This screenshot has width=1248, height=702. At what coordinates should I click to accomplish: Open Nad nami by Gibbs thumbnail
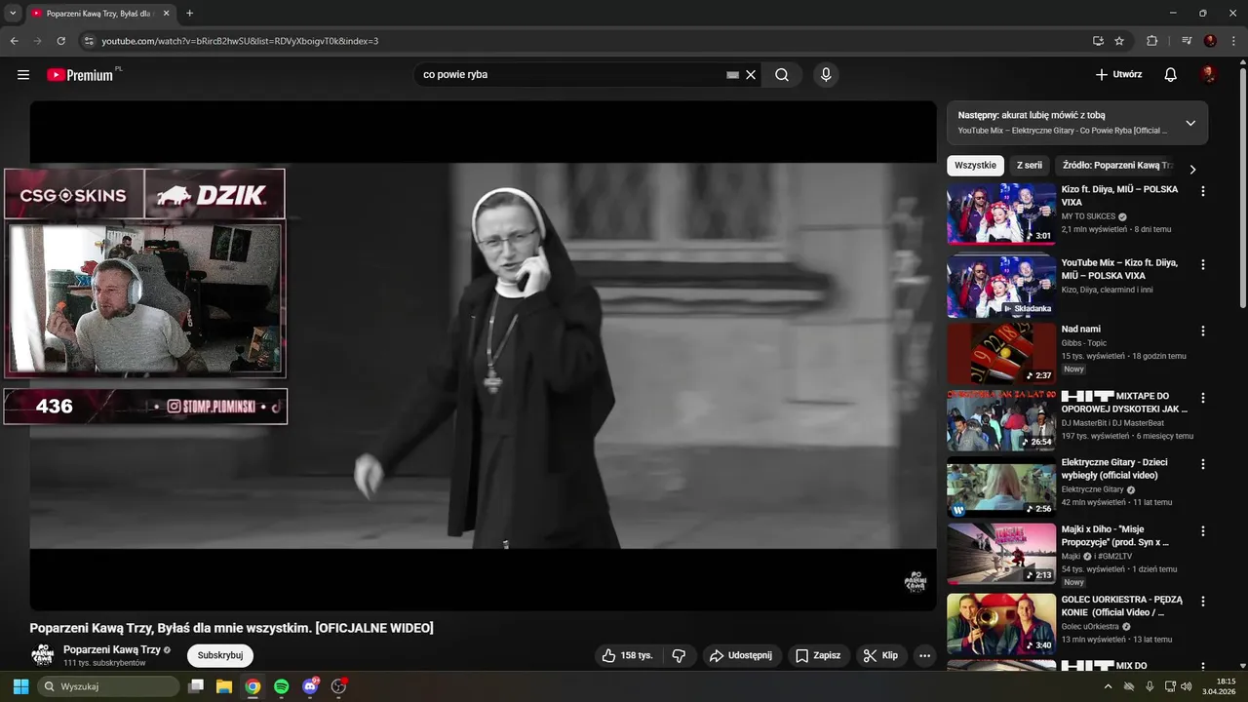click(1001, 353)
